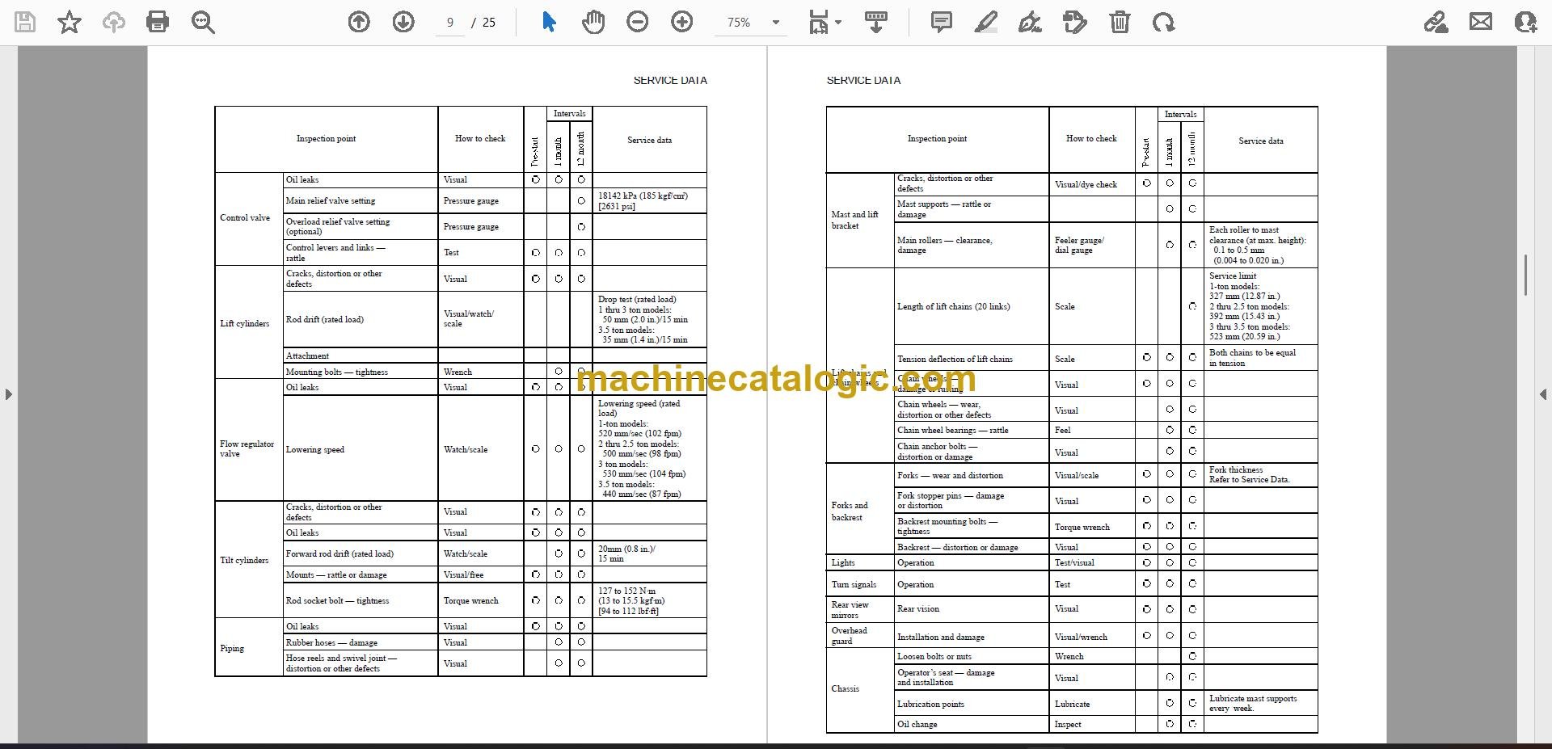The width and height of the screenshot is (1552, 749).
Task: Click 'Forward rod drift (rated load)' cell
Action: click(360, 553)
